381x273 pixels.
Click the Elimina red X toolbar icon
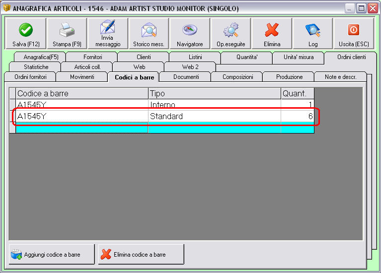coord(272,30)
